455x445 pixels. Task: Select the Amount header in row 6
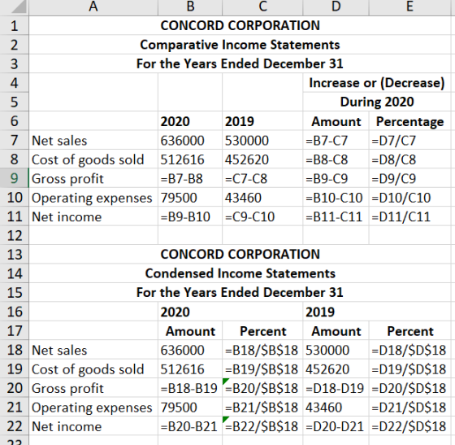336,121
